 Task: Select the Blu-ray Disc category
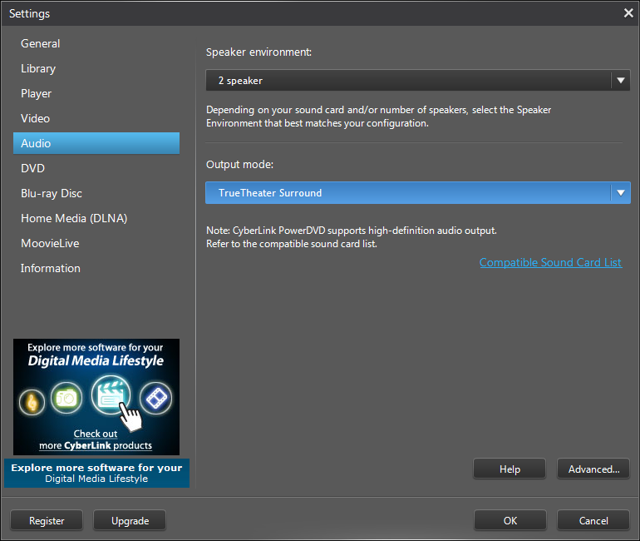(52, 193)
